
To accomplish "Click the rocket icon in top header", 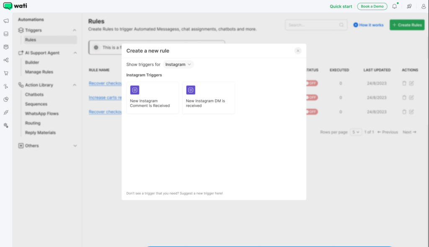I will click(x=409, y=6).
